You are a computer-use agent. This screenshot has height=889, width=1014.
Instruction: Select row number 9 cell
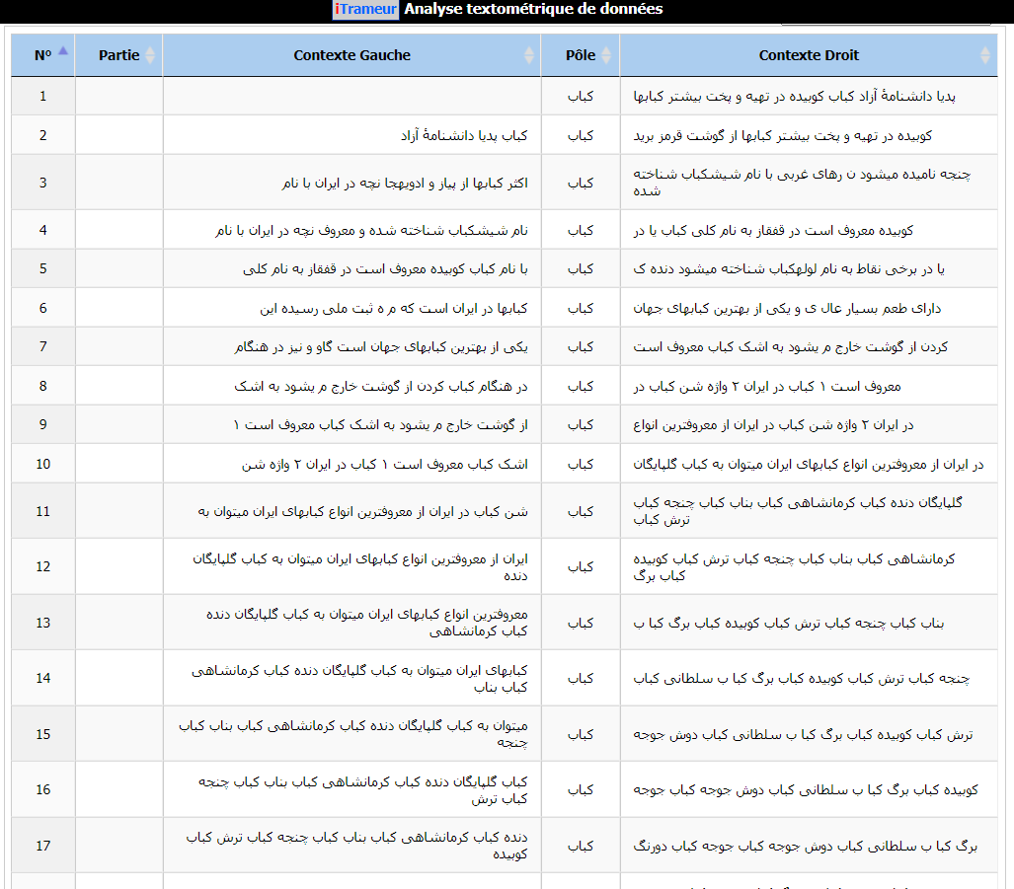(42, 424)
